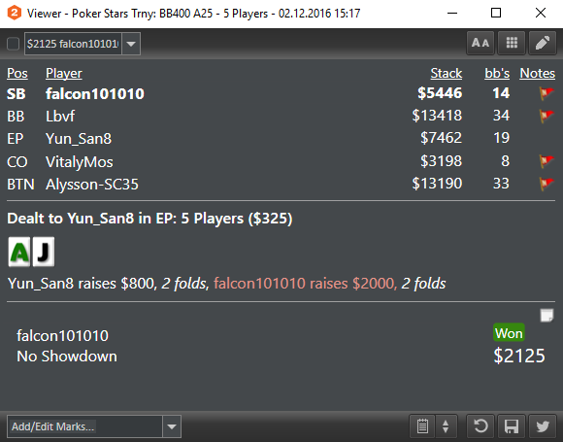Share hand via Twitter bird icon
Image resolution: width=563 pixels, height=442 pixels.
[543, 426]
